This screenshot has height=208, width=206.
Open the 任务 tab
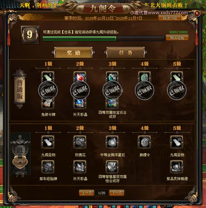tap(126, 52)
